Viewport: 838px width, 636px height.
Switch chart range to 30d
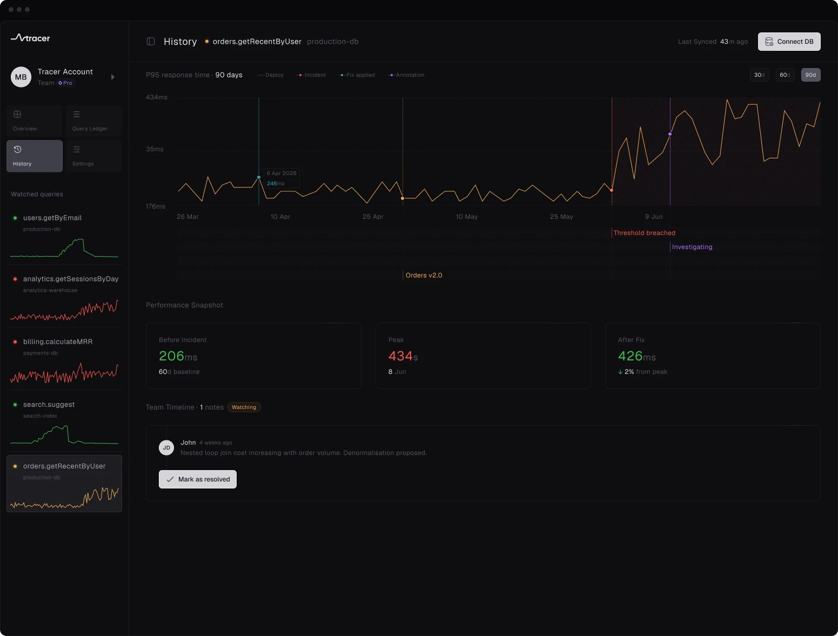point(759,75)
